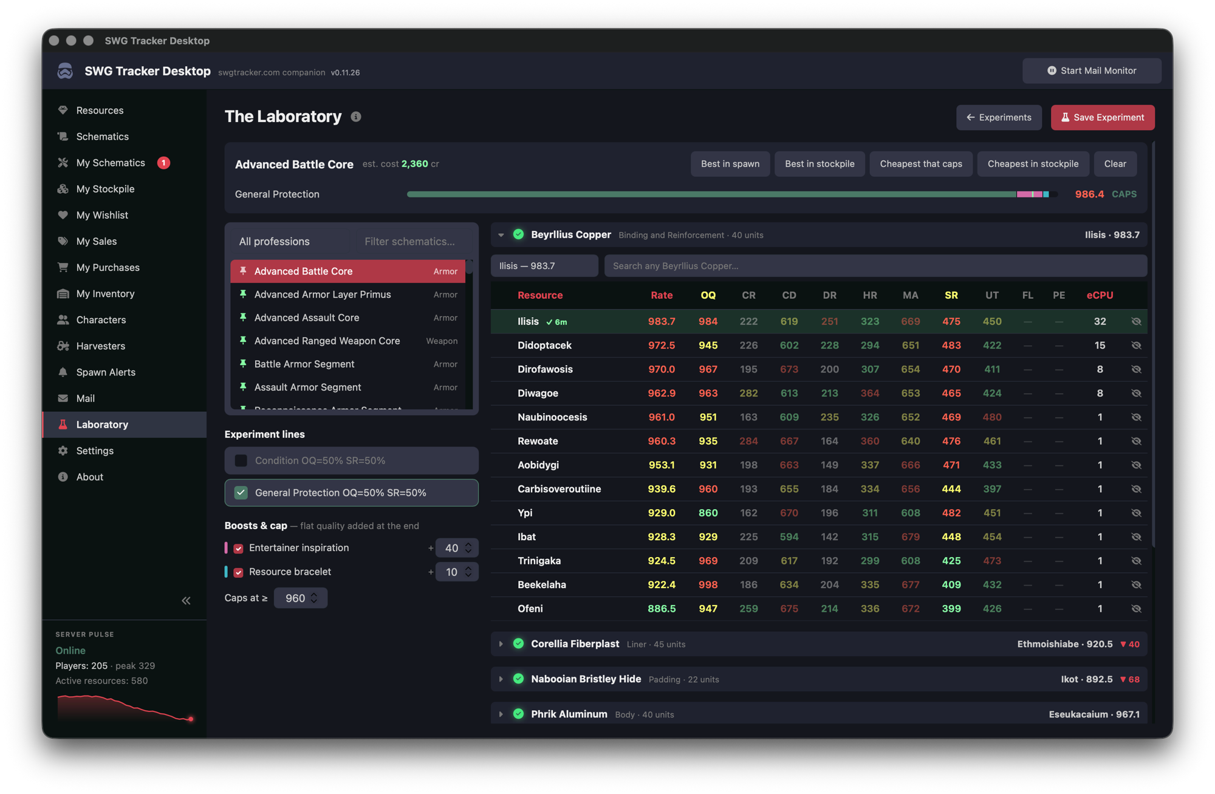Click the Spawn Alerts bell icon

(x=63, y=372)
